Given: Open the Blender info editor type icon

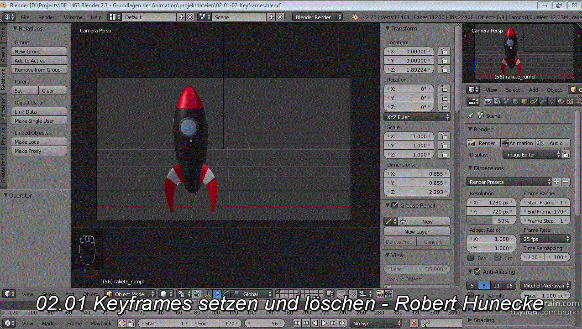Looking at the screenshot, I should [x=8, y=17].
